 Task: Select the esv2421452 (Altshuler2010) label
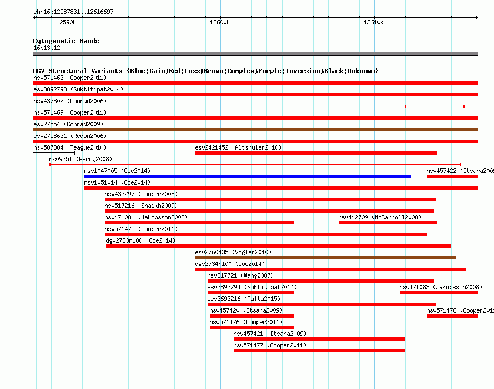[238, 147]
